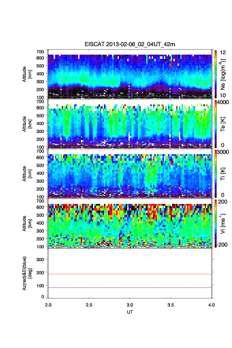This screenshot has width=232, height=348.
Task: Click the 10 value on the Ne colorbar
Action: (223, 95)
